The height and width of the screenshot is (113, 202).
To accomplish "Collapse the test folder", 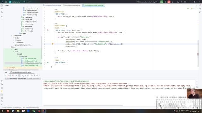I will tap(10, 47).
